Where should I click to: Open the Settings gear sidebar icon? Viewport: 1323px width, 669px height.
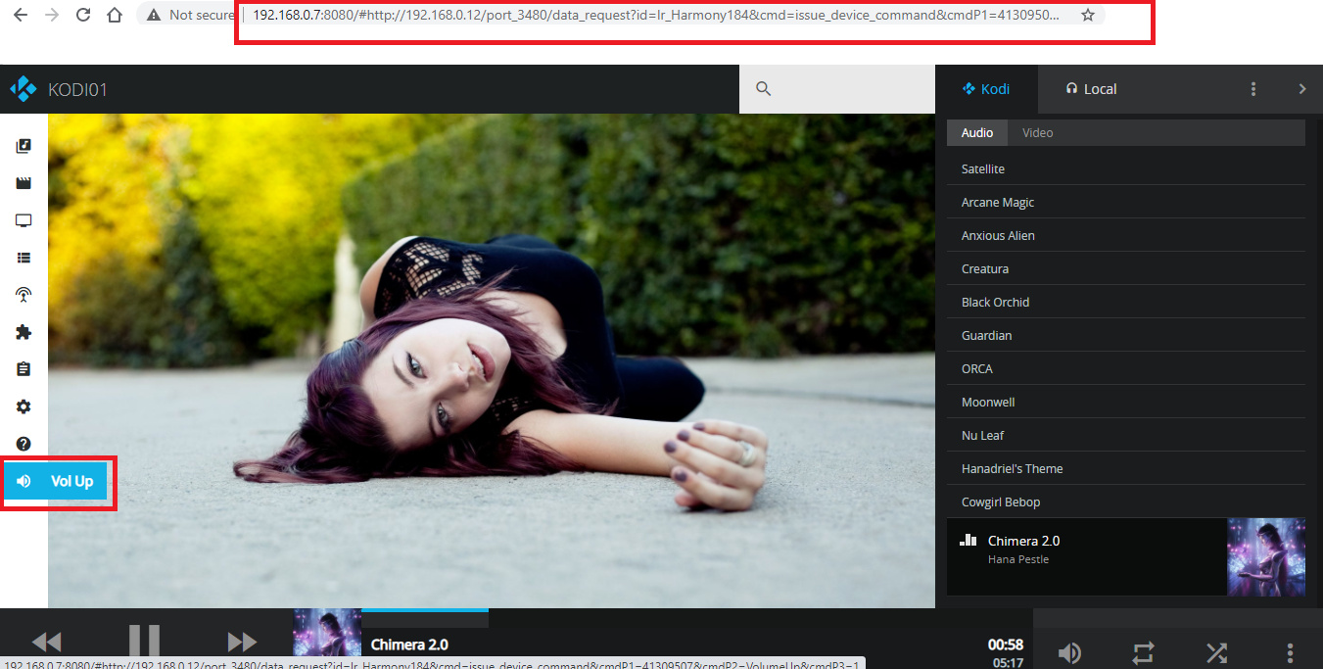pos(24,406)
